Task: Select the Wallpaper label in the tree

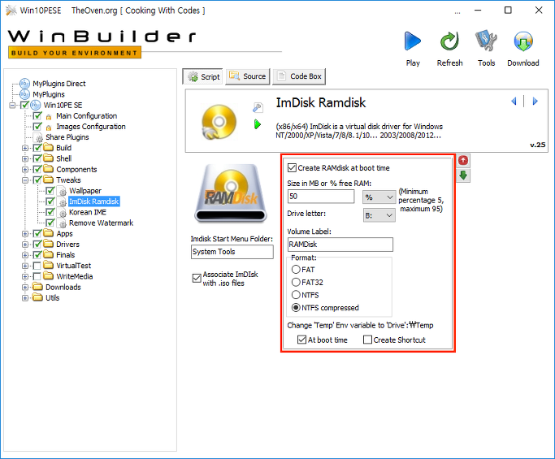Action: tap(85, 191)
